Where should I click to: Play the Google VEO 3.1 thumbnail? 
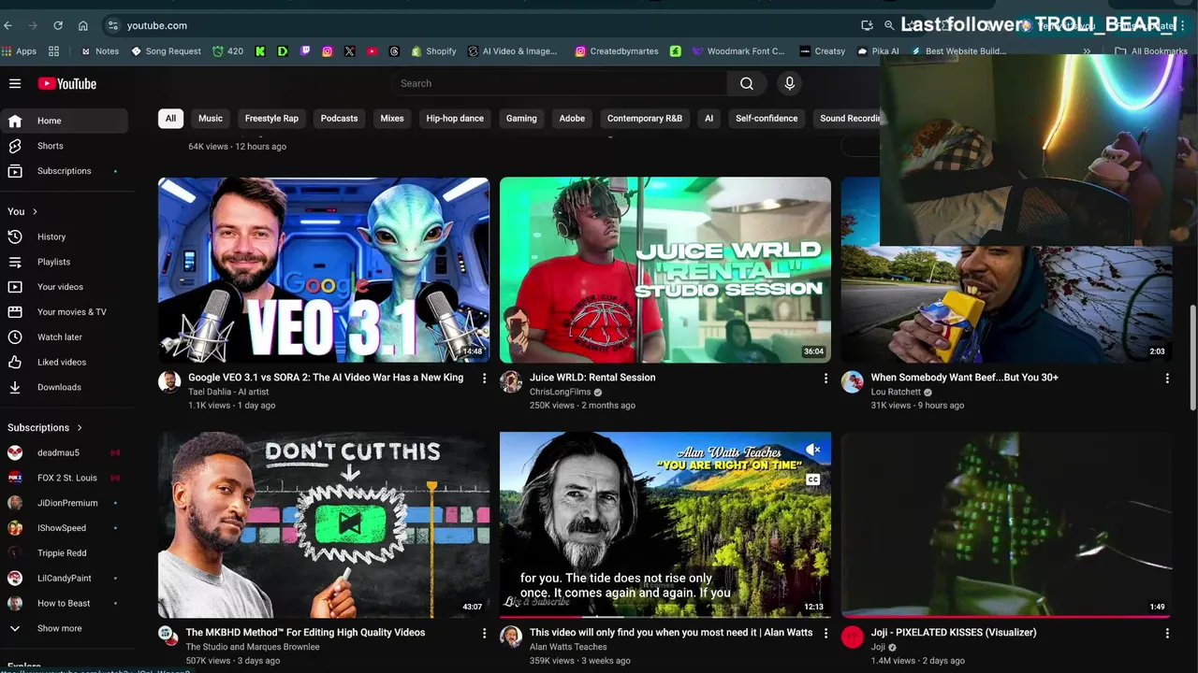[324, 270]
